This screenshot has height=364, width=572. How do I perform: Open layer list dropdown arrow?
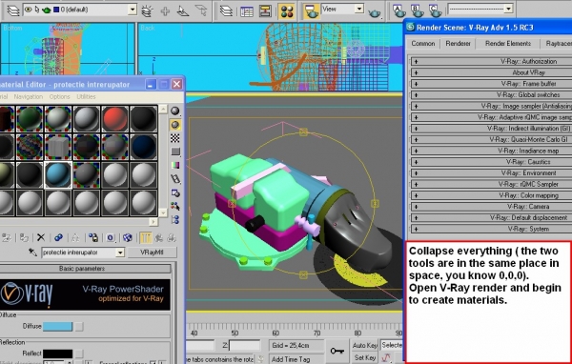(x=133, y=10)
